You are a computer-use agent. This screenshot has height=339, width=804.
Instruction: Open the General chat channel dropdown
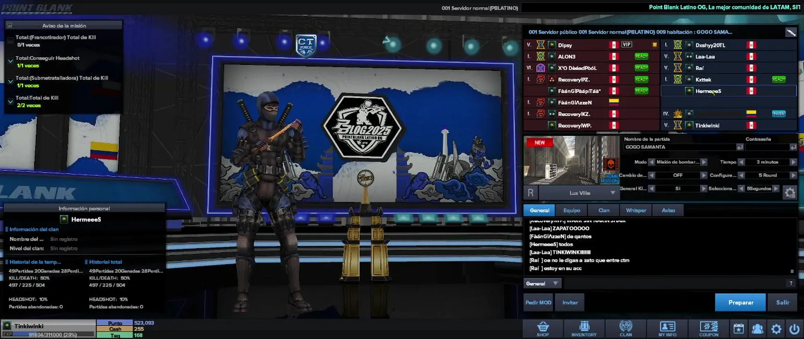tap(542, 283)
